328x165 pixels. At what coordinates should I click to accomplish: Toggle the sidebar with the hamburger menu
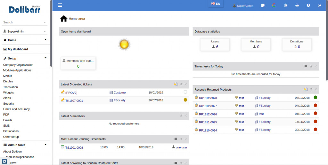click(60, 5)
